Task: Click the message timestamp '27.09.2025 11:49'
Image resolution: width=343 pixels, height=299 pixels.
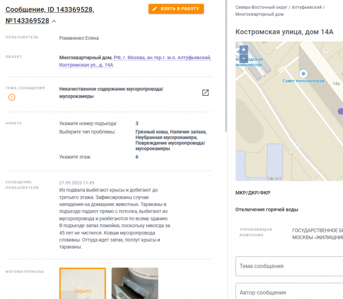Action: tap(77, 183)
